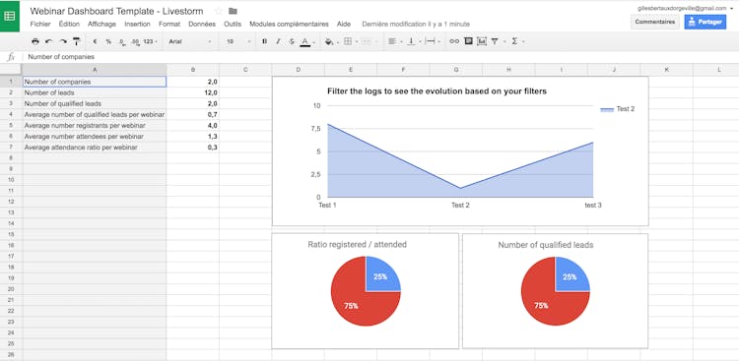Apply a filter with the funnel icon

pyautogui.click(x=495, y=41)
